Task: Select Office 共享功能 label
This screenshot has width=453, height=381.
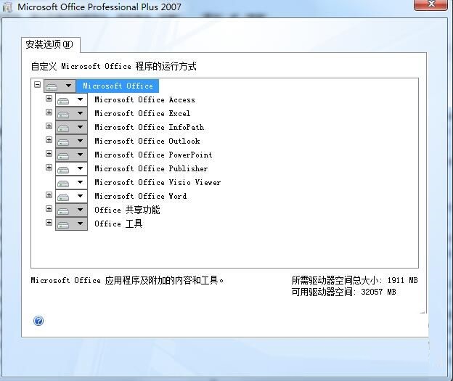Action: (x=127, y=210)
